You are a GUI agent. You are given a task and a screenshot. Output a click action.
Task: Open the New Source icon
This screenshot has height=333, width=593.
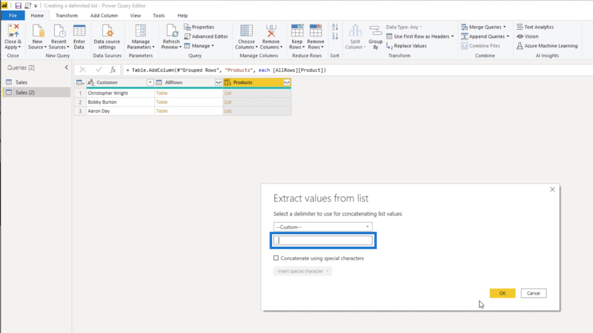[x=37, y=31]
